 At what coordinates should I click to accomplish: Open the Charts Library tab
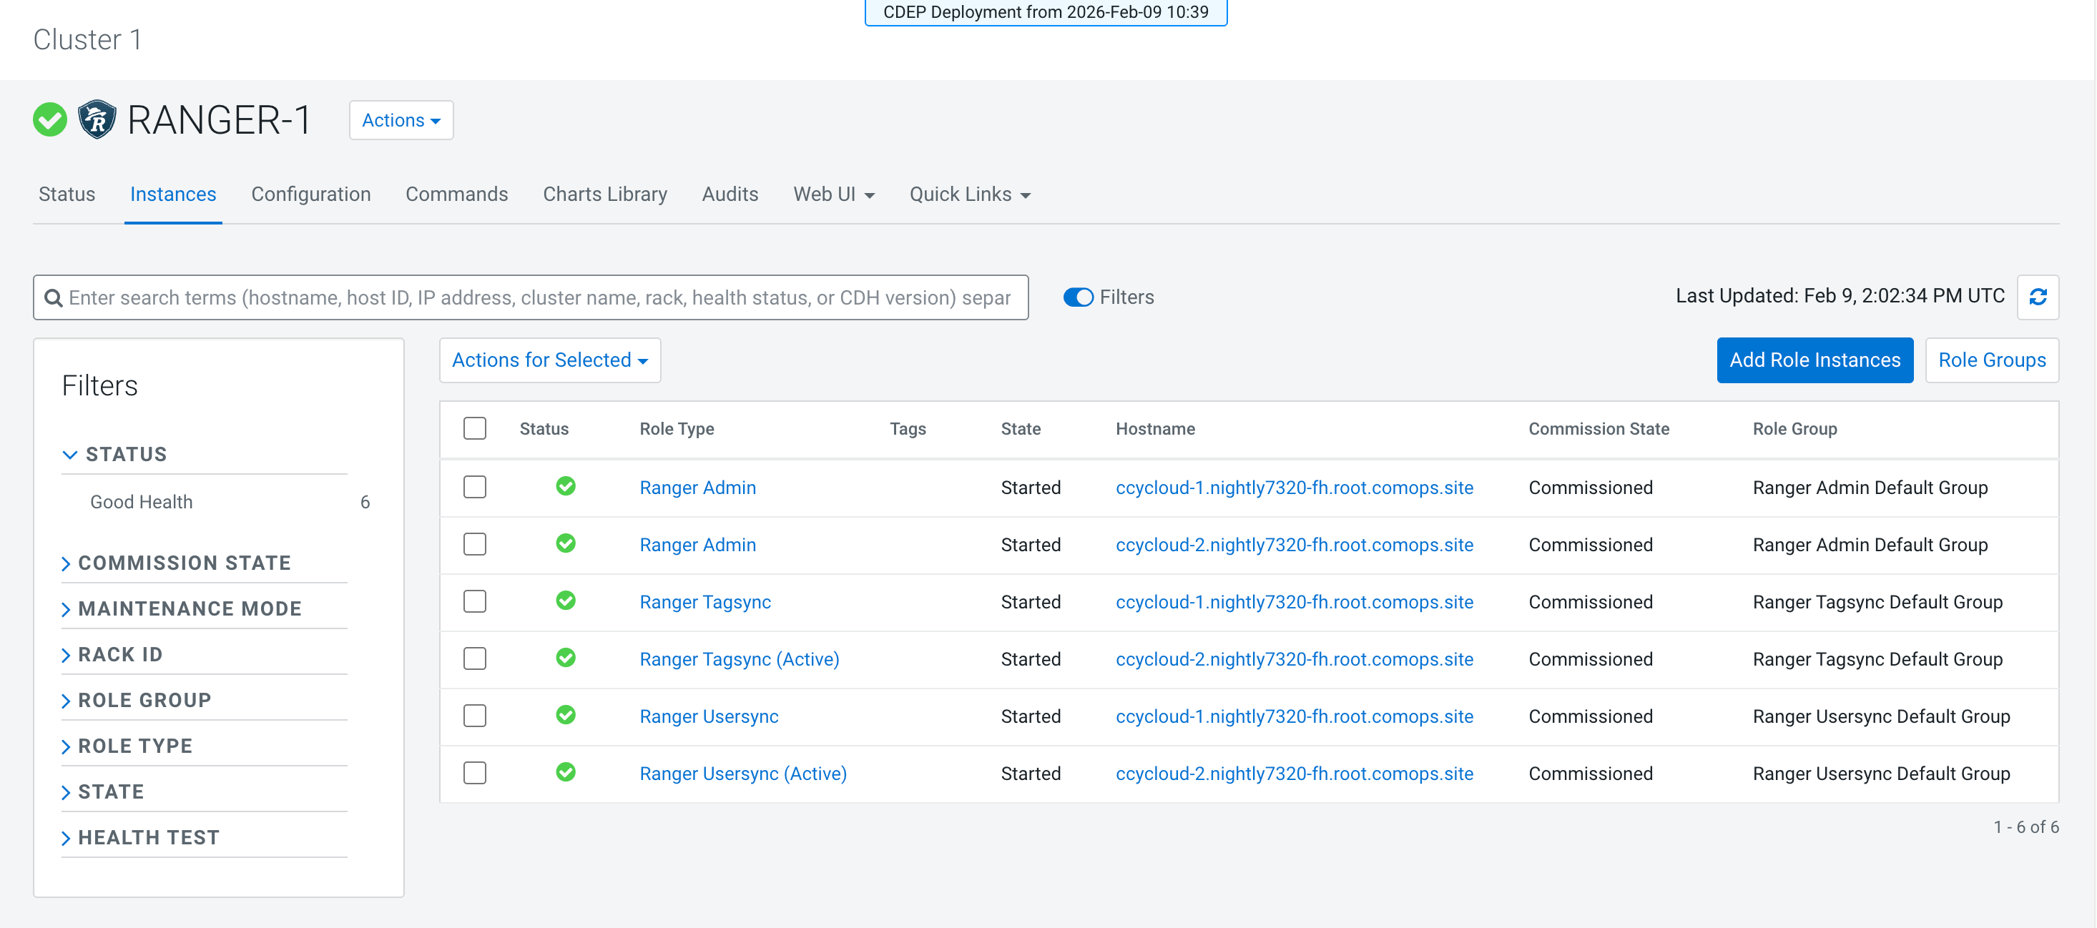(604, 194)
